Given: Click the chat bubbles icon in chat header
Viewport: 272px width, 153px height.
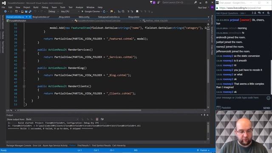Looking at the screenshot, I should [259, 13].
